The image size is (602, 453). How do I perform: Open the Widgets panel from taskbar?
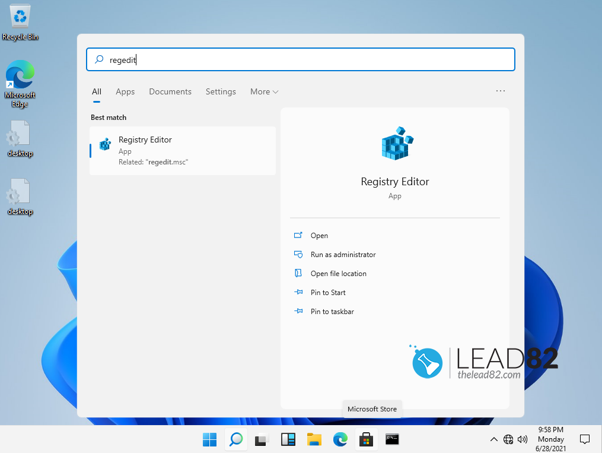point(288,439)
